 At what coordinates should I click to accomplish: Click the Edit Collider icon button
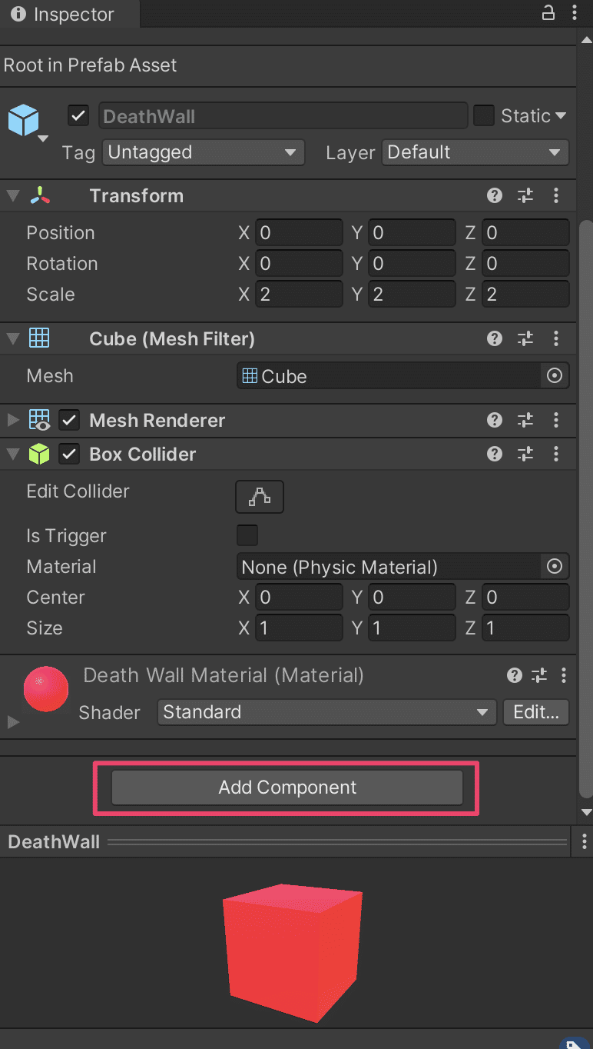260,498
